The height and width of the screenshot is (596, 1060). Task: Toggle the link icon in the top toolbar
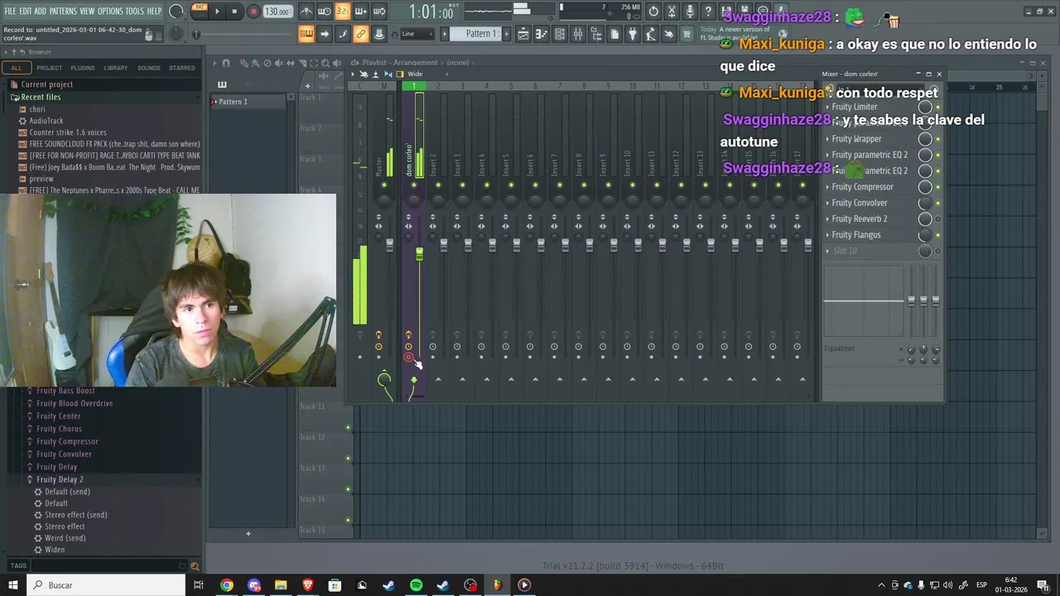point(361,34)
